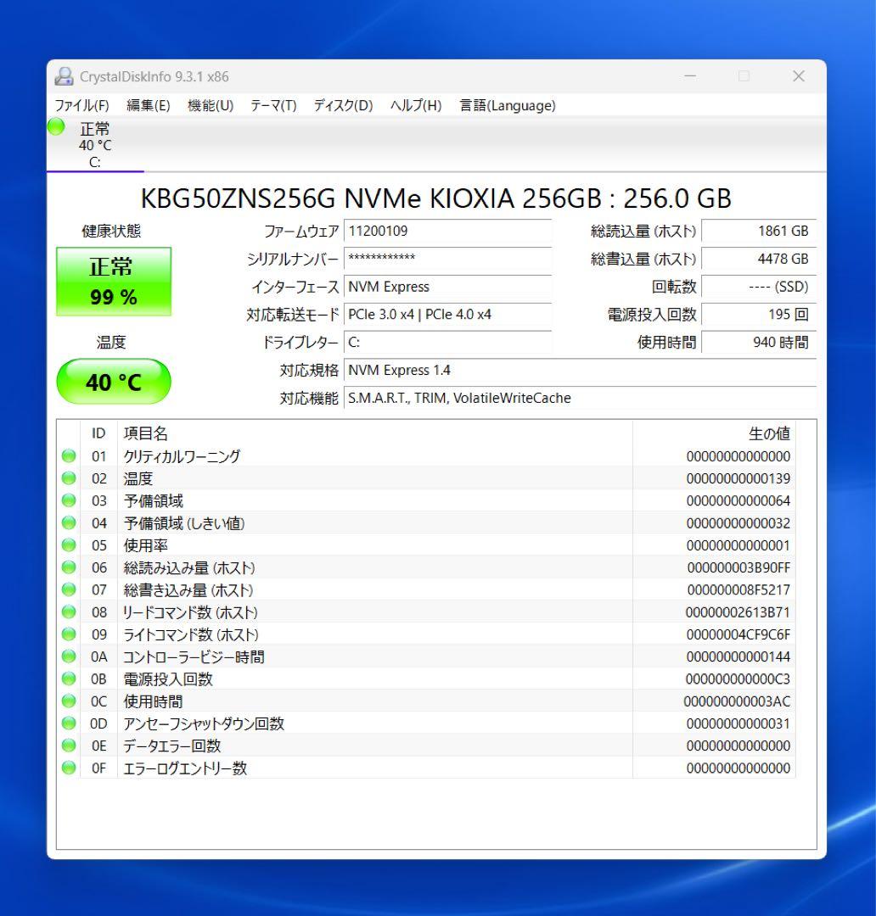Click the CrystalDiskInfo icon in the title bar
Screen dimensions: 876x916
(x=64, y=76)
